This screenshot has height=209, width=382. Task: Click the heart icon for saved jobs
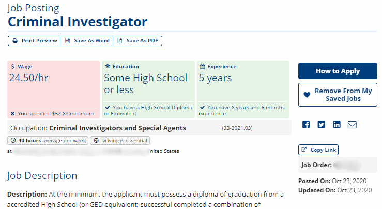pos(307,95)
